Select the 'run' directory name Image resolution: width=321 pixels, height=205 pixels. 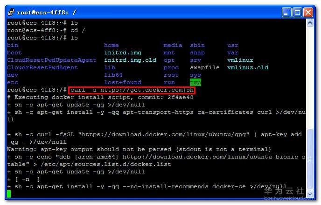(169, 82)
